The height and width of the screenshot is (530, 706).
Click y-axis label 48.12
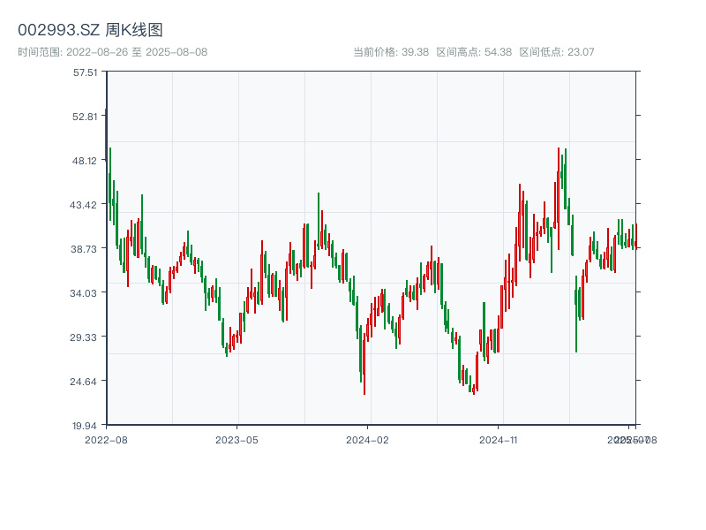85,161
